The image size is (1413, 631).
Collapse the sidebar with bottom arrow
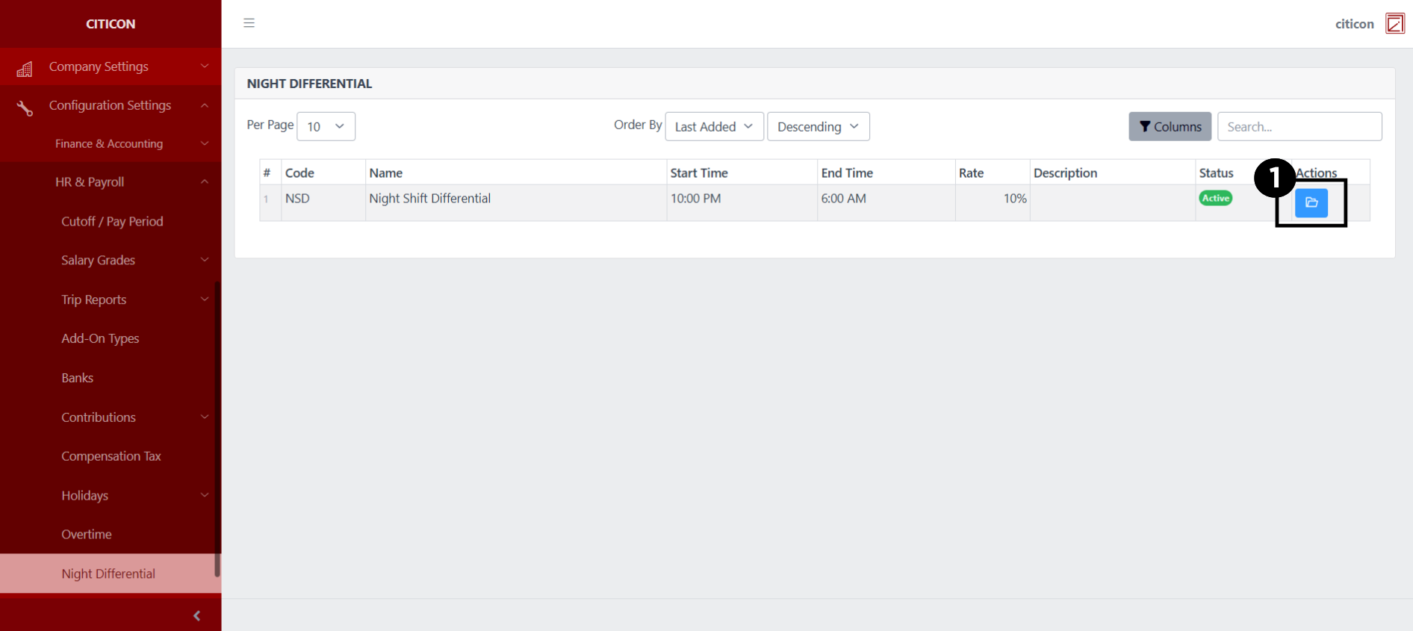tap(196, 615)
